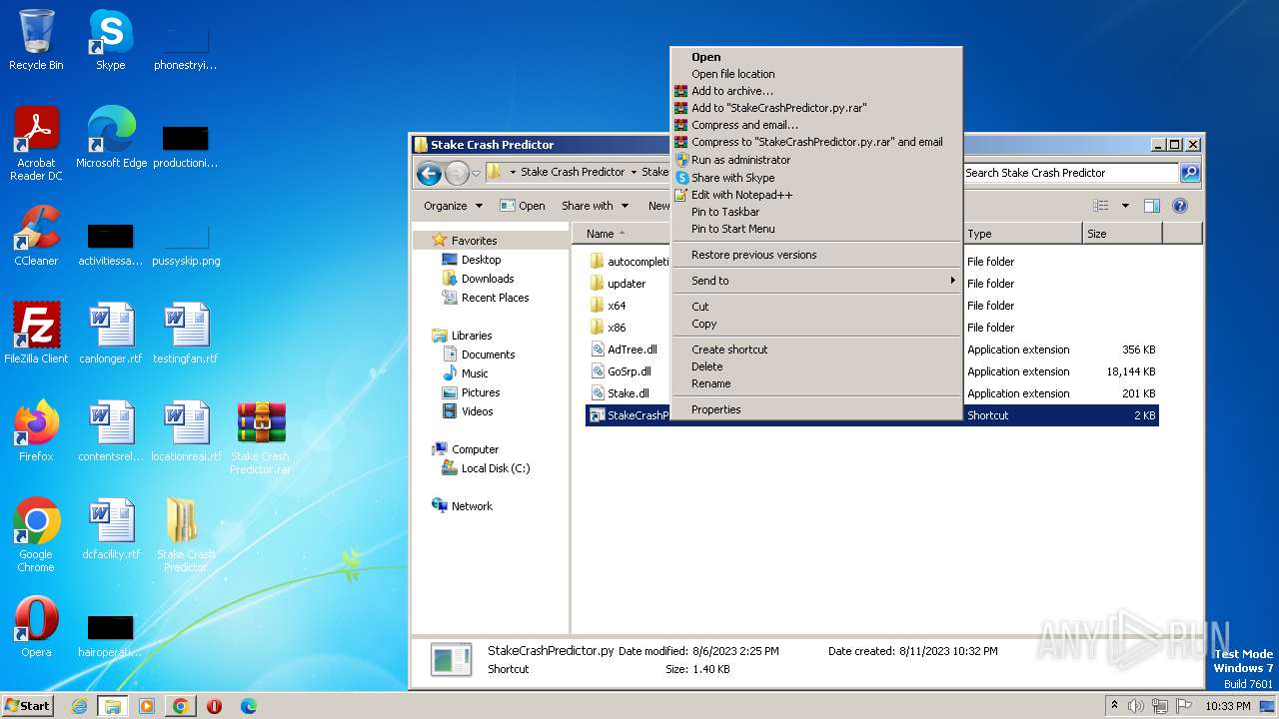Open Properties from context menu
This screenshot has height=719, width=1279.
coord(815,409)
